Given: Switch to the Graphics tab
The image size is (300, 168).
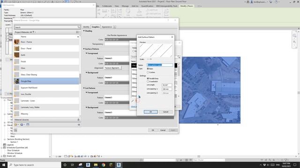Looking at the screenshot, I should click(x=96, y=27).
